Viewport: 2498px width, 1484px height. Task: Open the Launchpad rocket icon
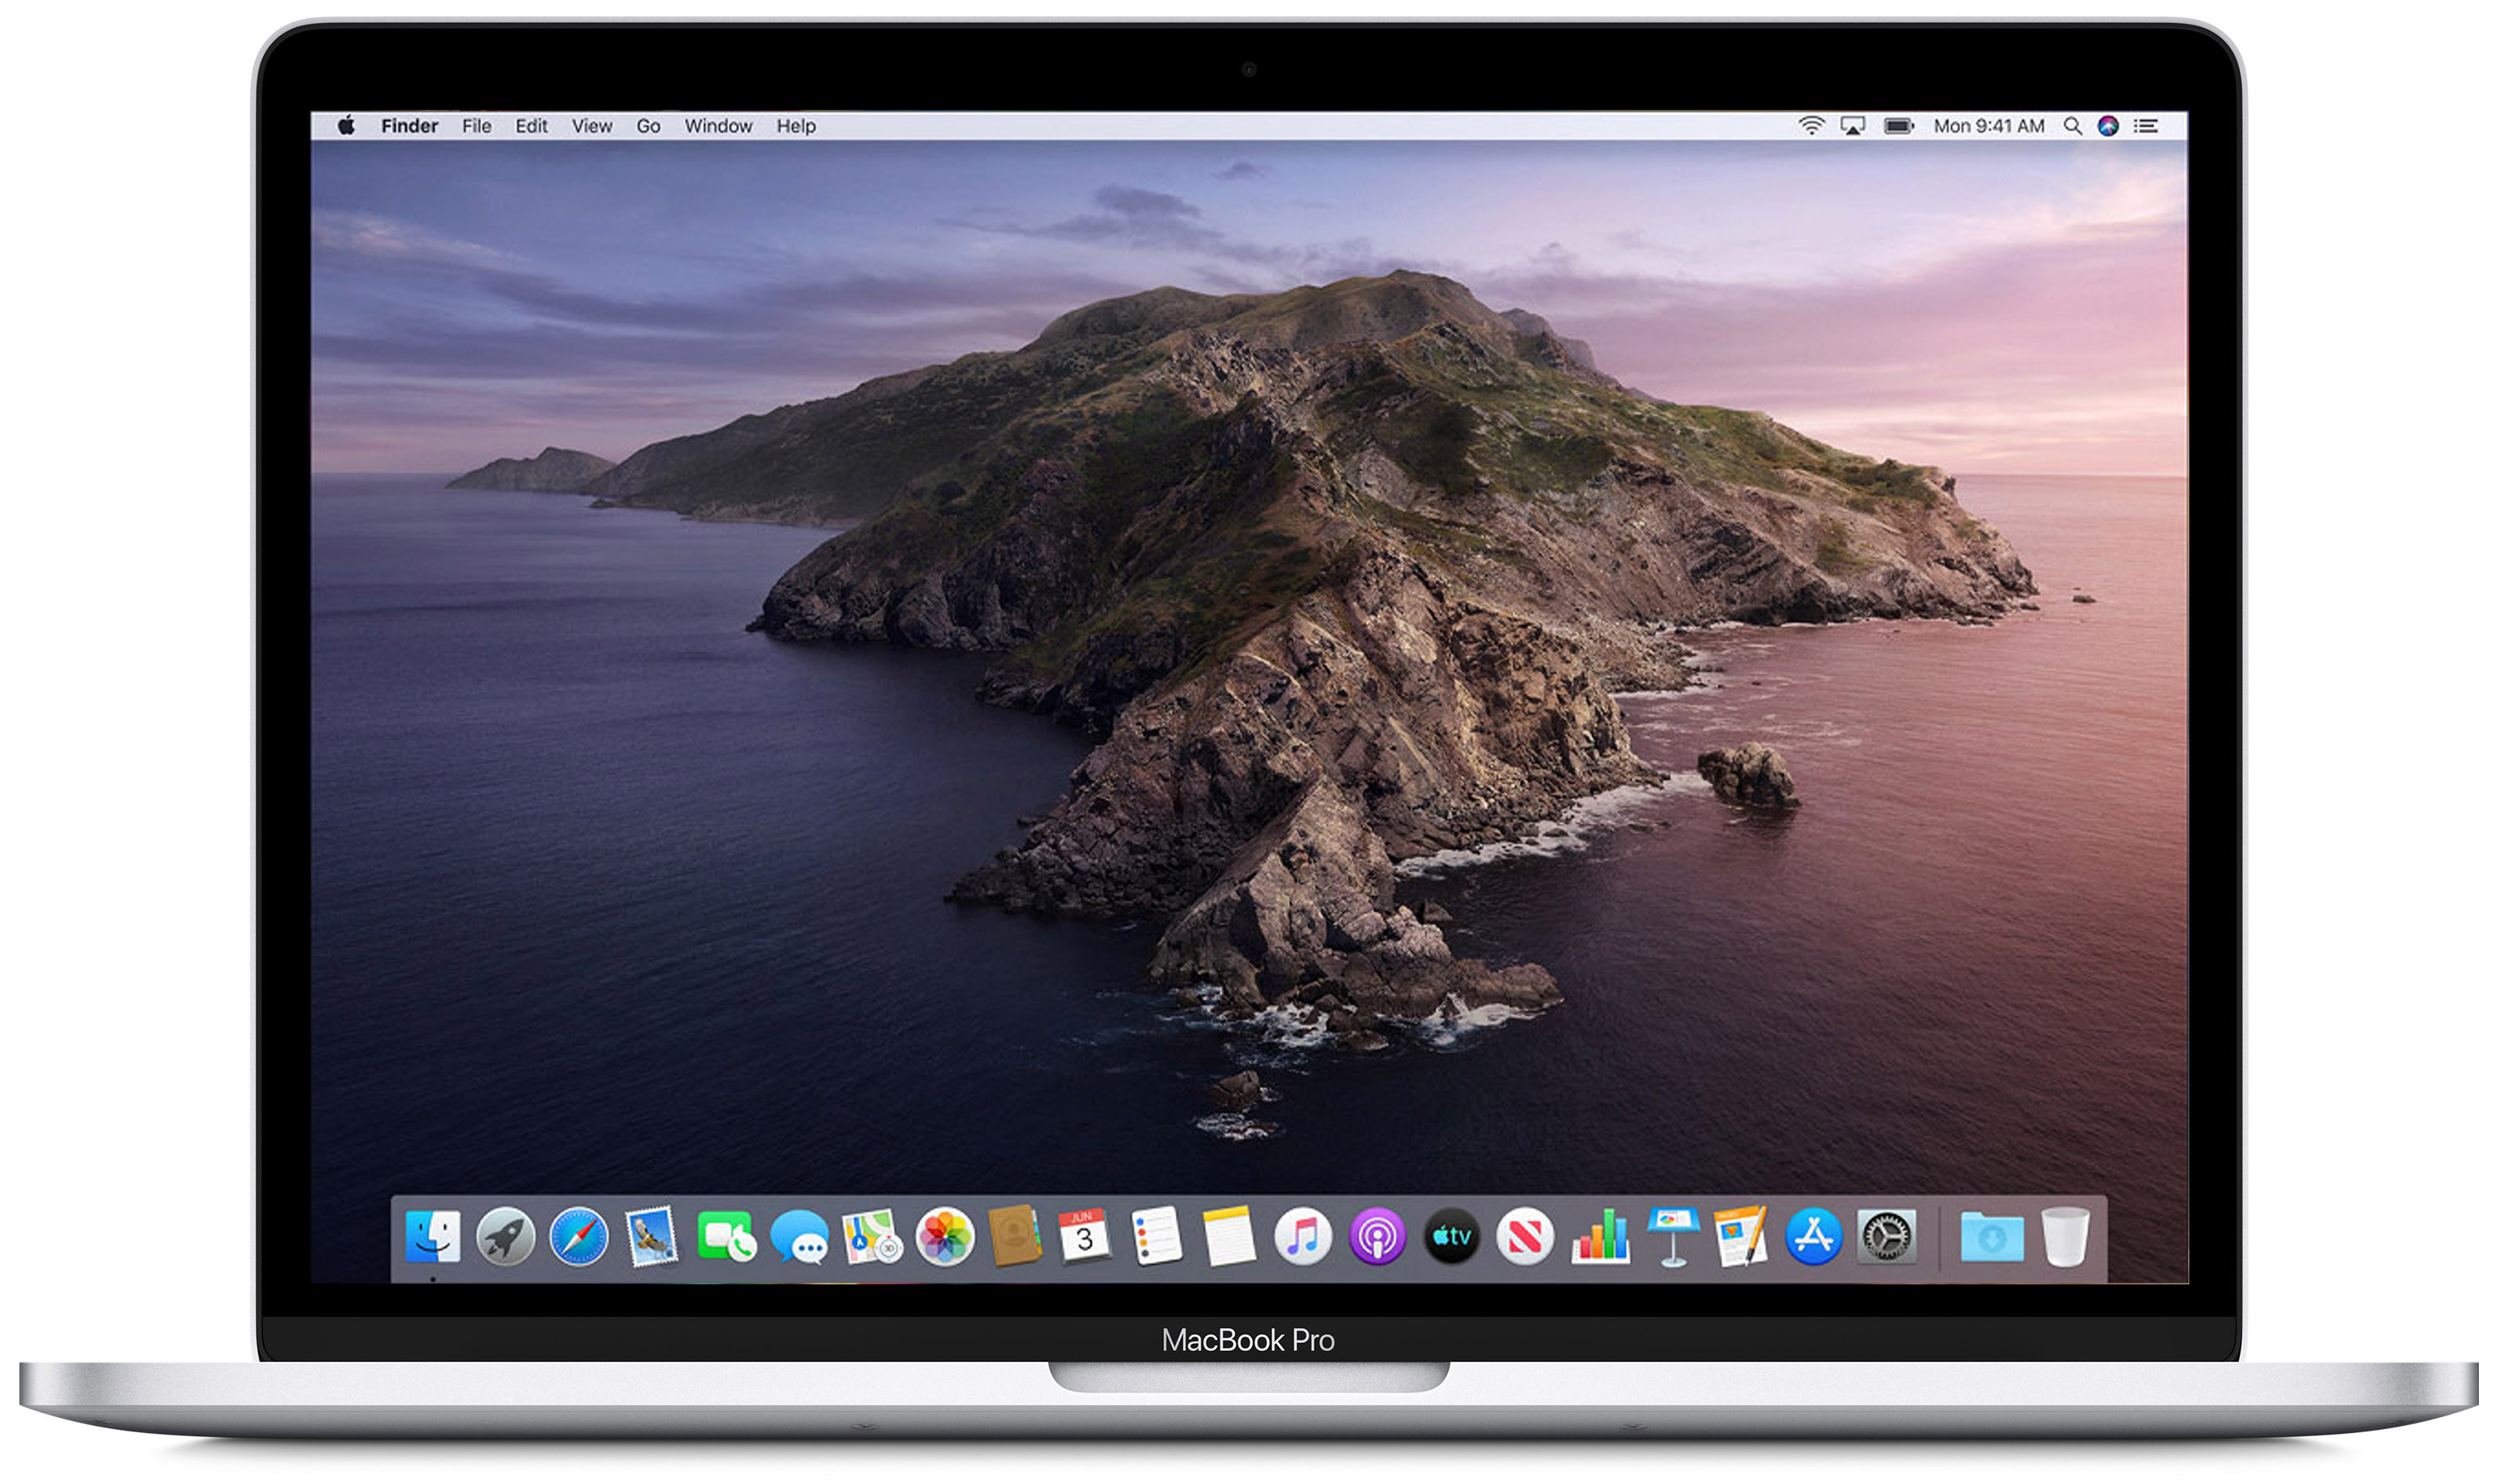(505, 1237)
